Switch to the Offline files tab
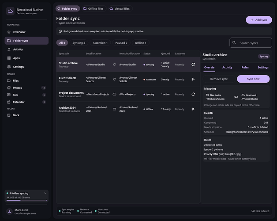Image resolution: width=277 pixels, height=221 pixels. [94, 8]
